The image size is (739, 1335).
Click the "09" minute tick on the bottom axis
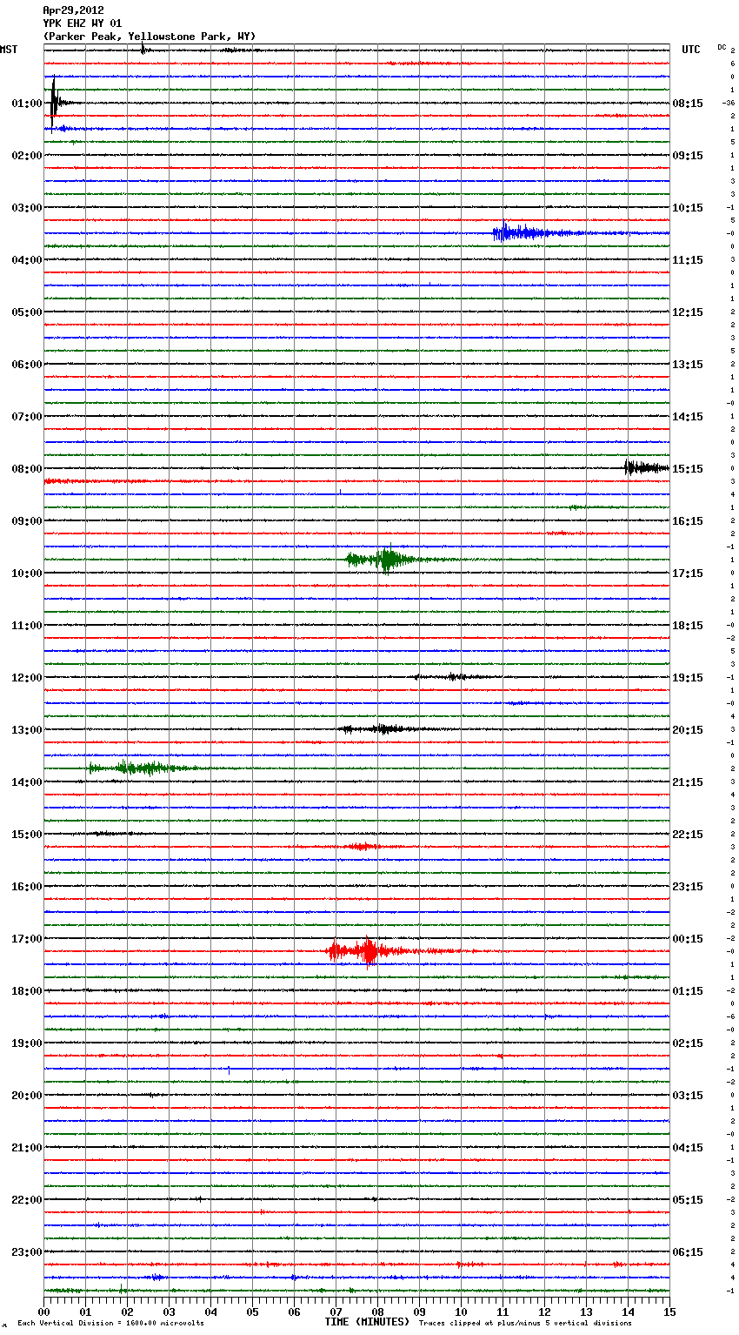coord(419,1312)
